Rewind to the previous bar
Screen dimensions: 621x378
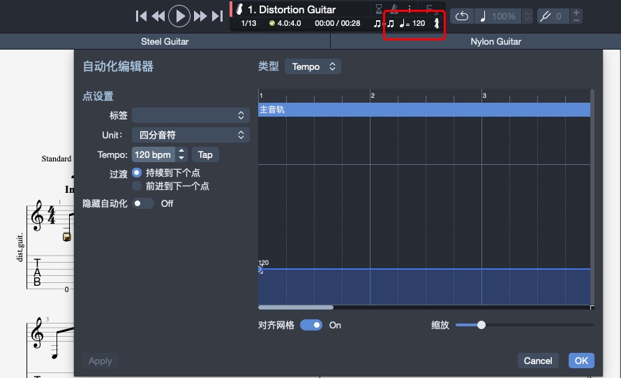(x=158, y=16)
